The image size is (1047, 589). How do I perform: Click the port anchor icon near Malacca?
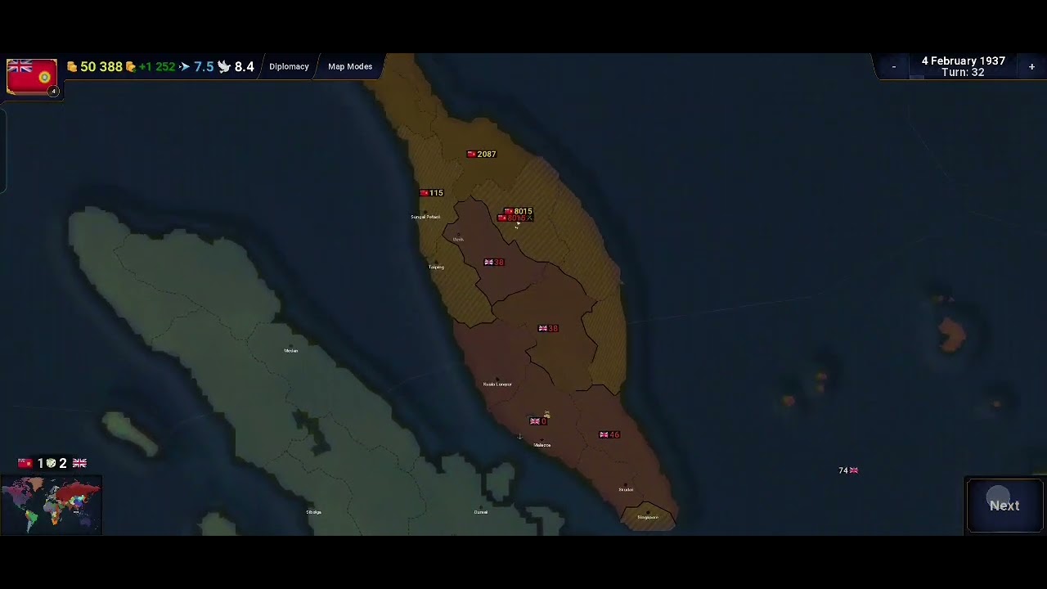coord(519,437)
